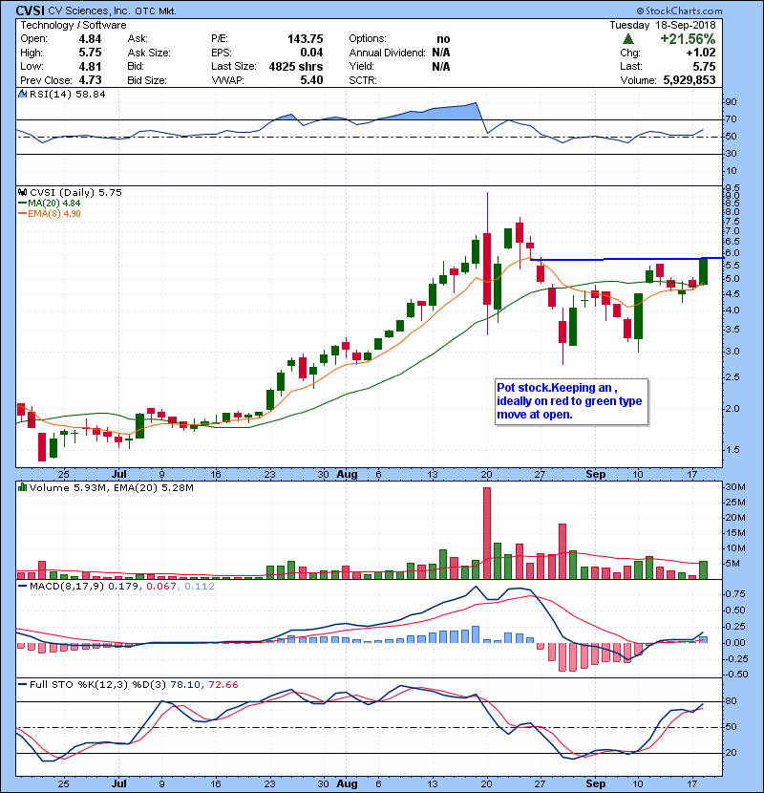The width and height of the screenshot is (764, 793).
Task: Select the RSI(14) 58.84 indicator label
Action: [67, 94]
